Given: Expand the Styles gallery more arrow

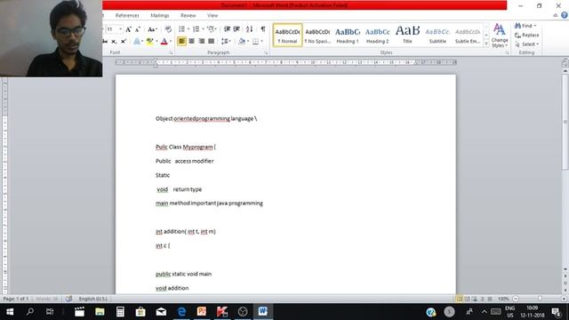Looking at the screenshot, I should point(486,44).
